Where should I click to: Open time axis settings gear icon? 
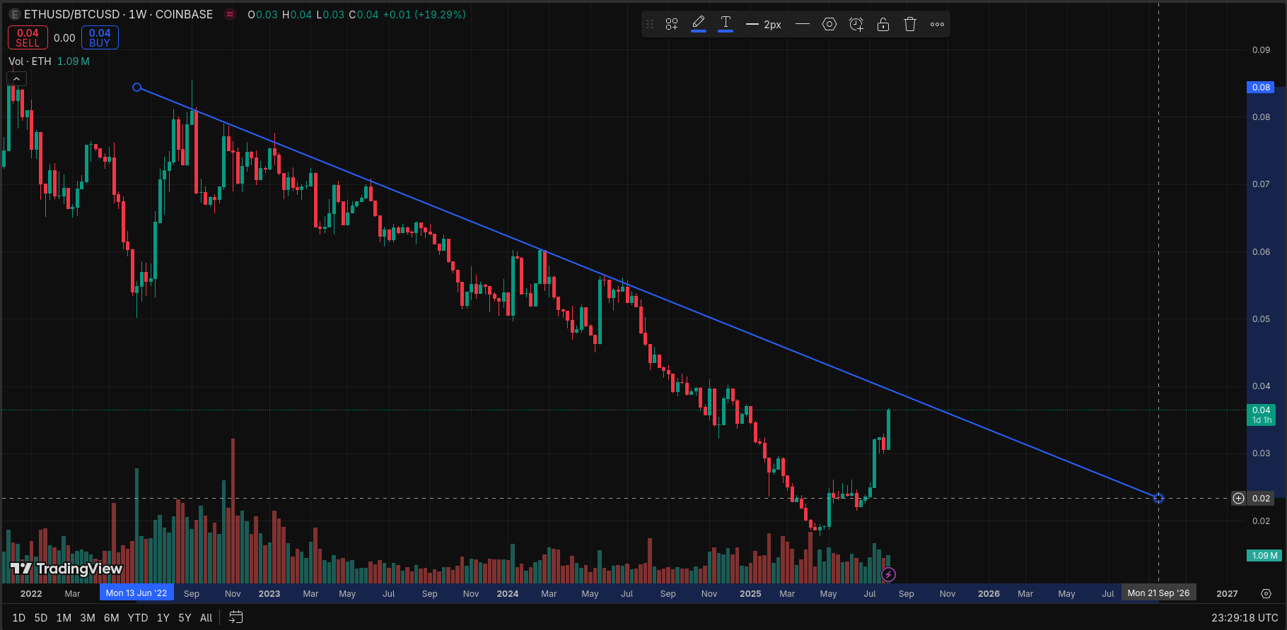pyautogui.click(x=1266, y=594)
